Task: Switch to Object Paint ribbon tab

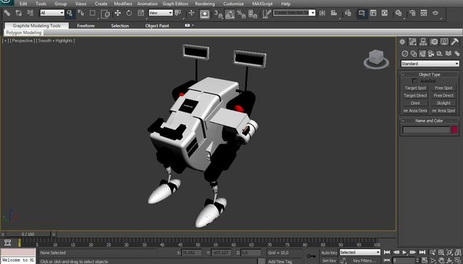Action: (157, 25)
